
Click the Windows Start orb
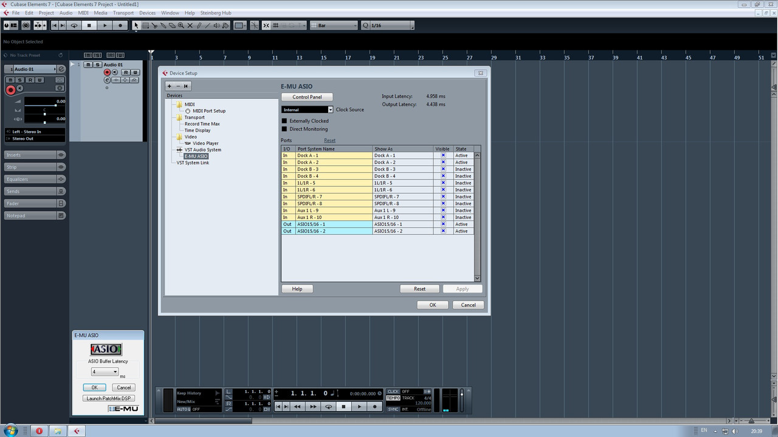11,430
